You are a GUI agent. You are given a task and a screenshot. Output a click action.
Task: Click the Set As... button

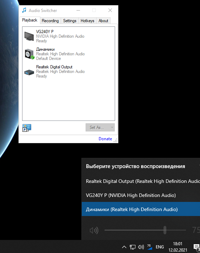point(100,128)
